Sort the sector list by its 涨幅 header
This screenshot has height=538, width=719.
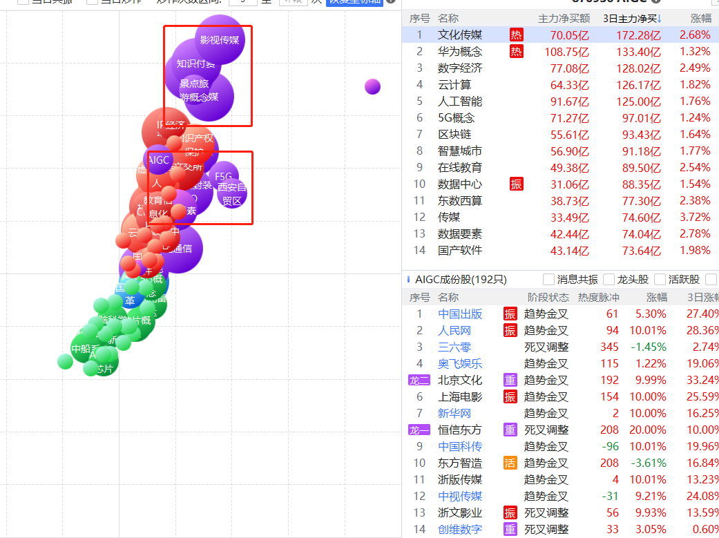[700, 19]
